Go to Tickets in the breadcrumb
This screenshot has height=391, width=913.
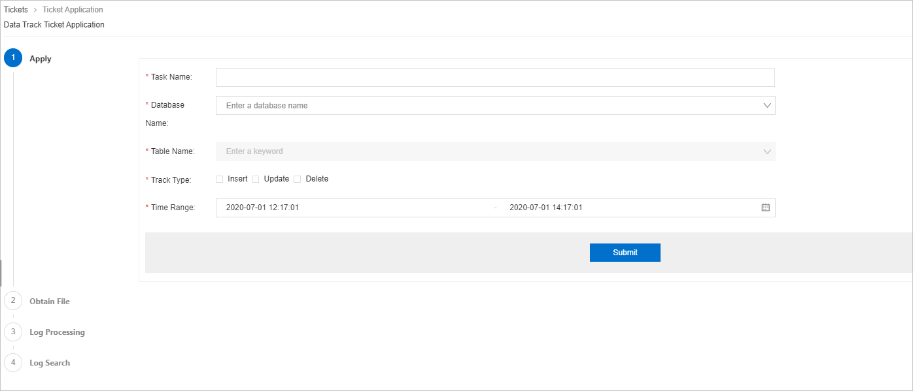(x=16, y=10)
